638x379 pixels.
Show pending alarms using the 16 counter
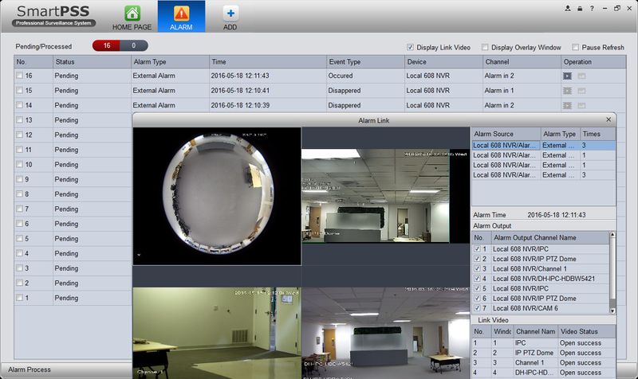[106, 46]
